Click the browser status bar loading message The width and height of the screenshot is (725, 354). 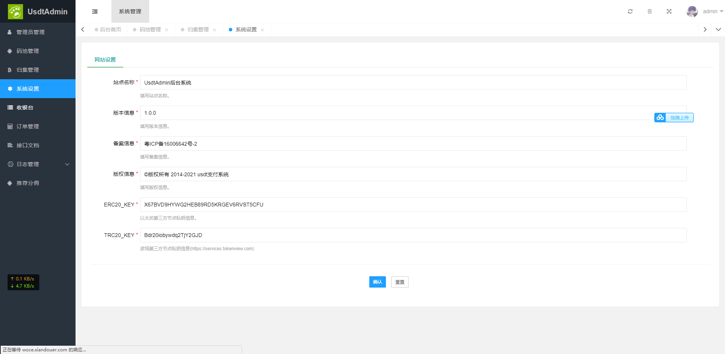click(x=45, y=350)
